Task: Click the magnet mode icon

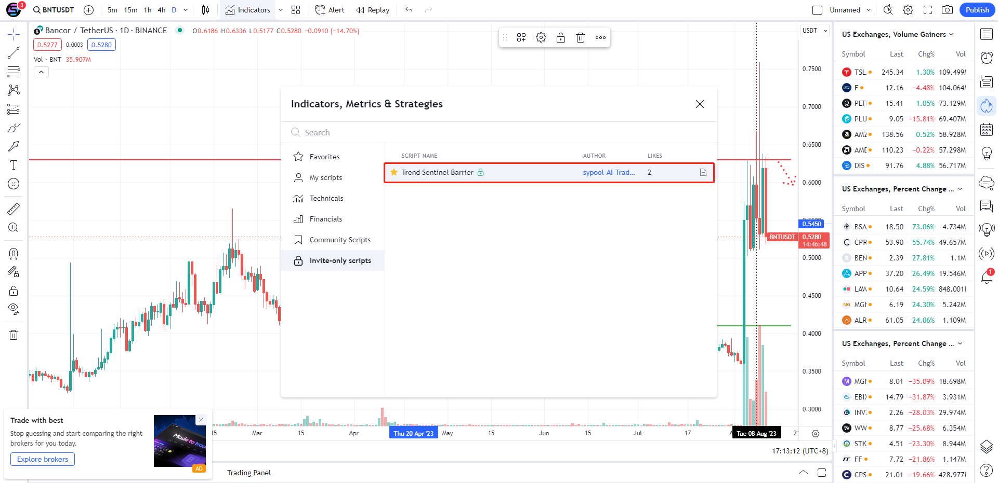Action: (14, 253)
